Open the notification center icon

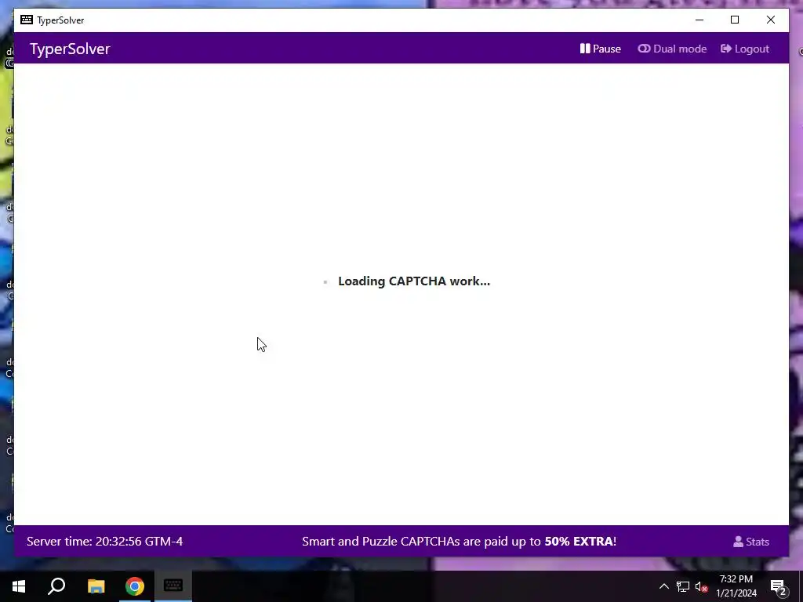click(x=778, y=586)
